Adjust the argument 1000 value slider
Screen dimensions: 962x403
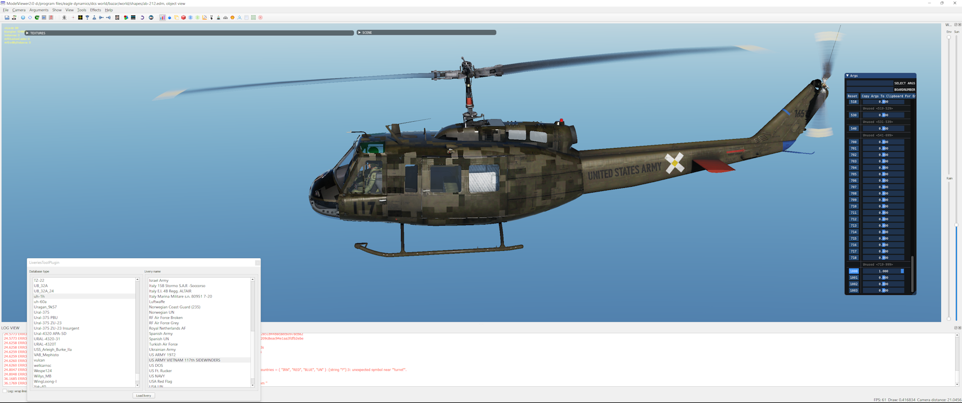tap(883, 271)
